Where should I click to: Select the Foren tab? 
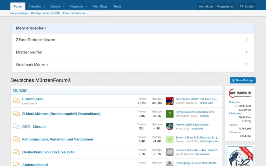tap(18, 6)
